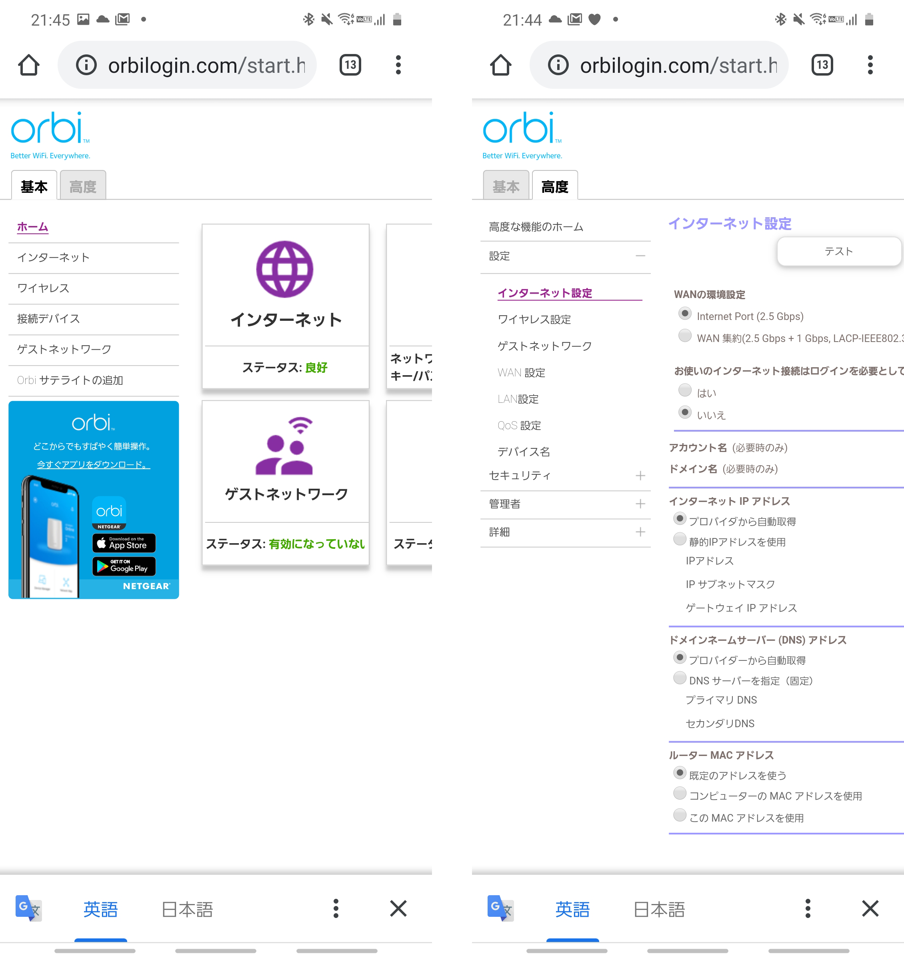Tap the site info icon in right address bar
The height and width of the screenshot is (960, 904).
coord(558,65)
